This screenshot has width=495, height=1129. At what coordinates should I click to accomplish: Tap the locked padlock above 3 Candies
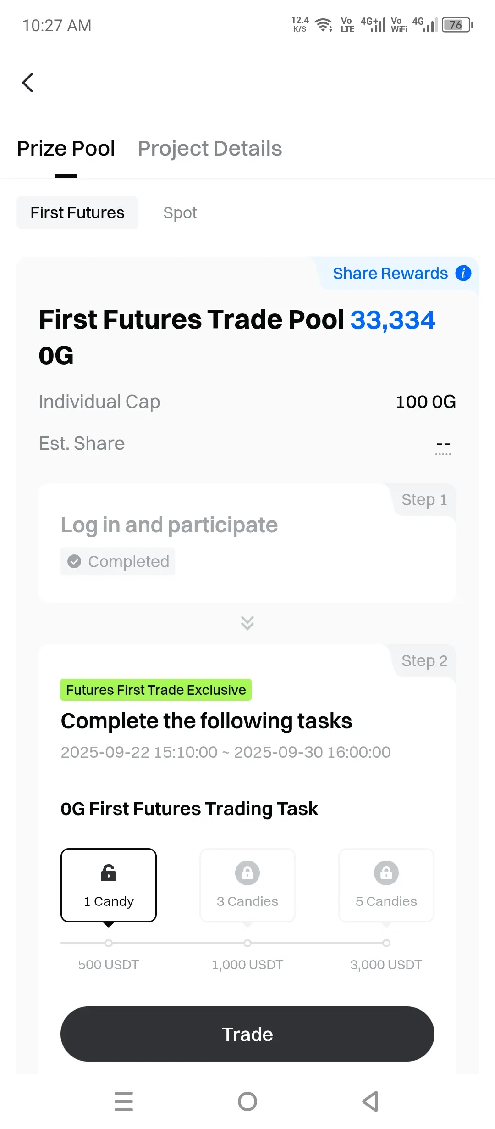[247, 873]
